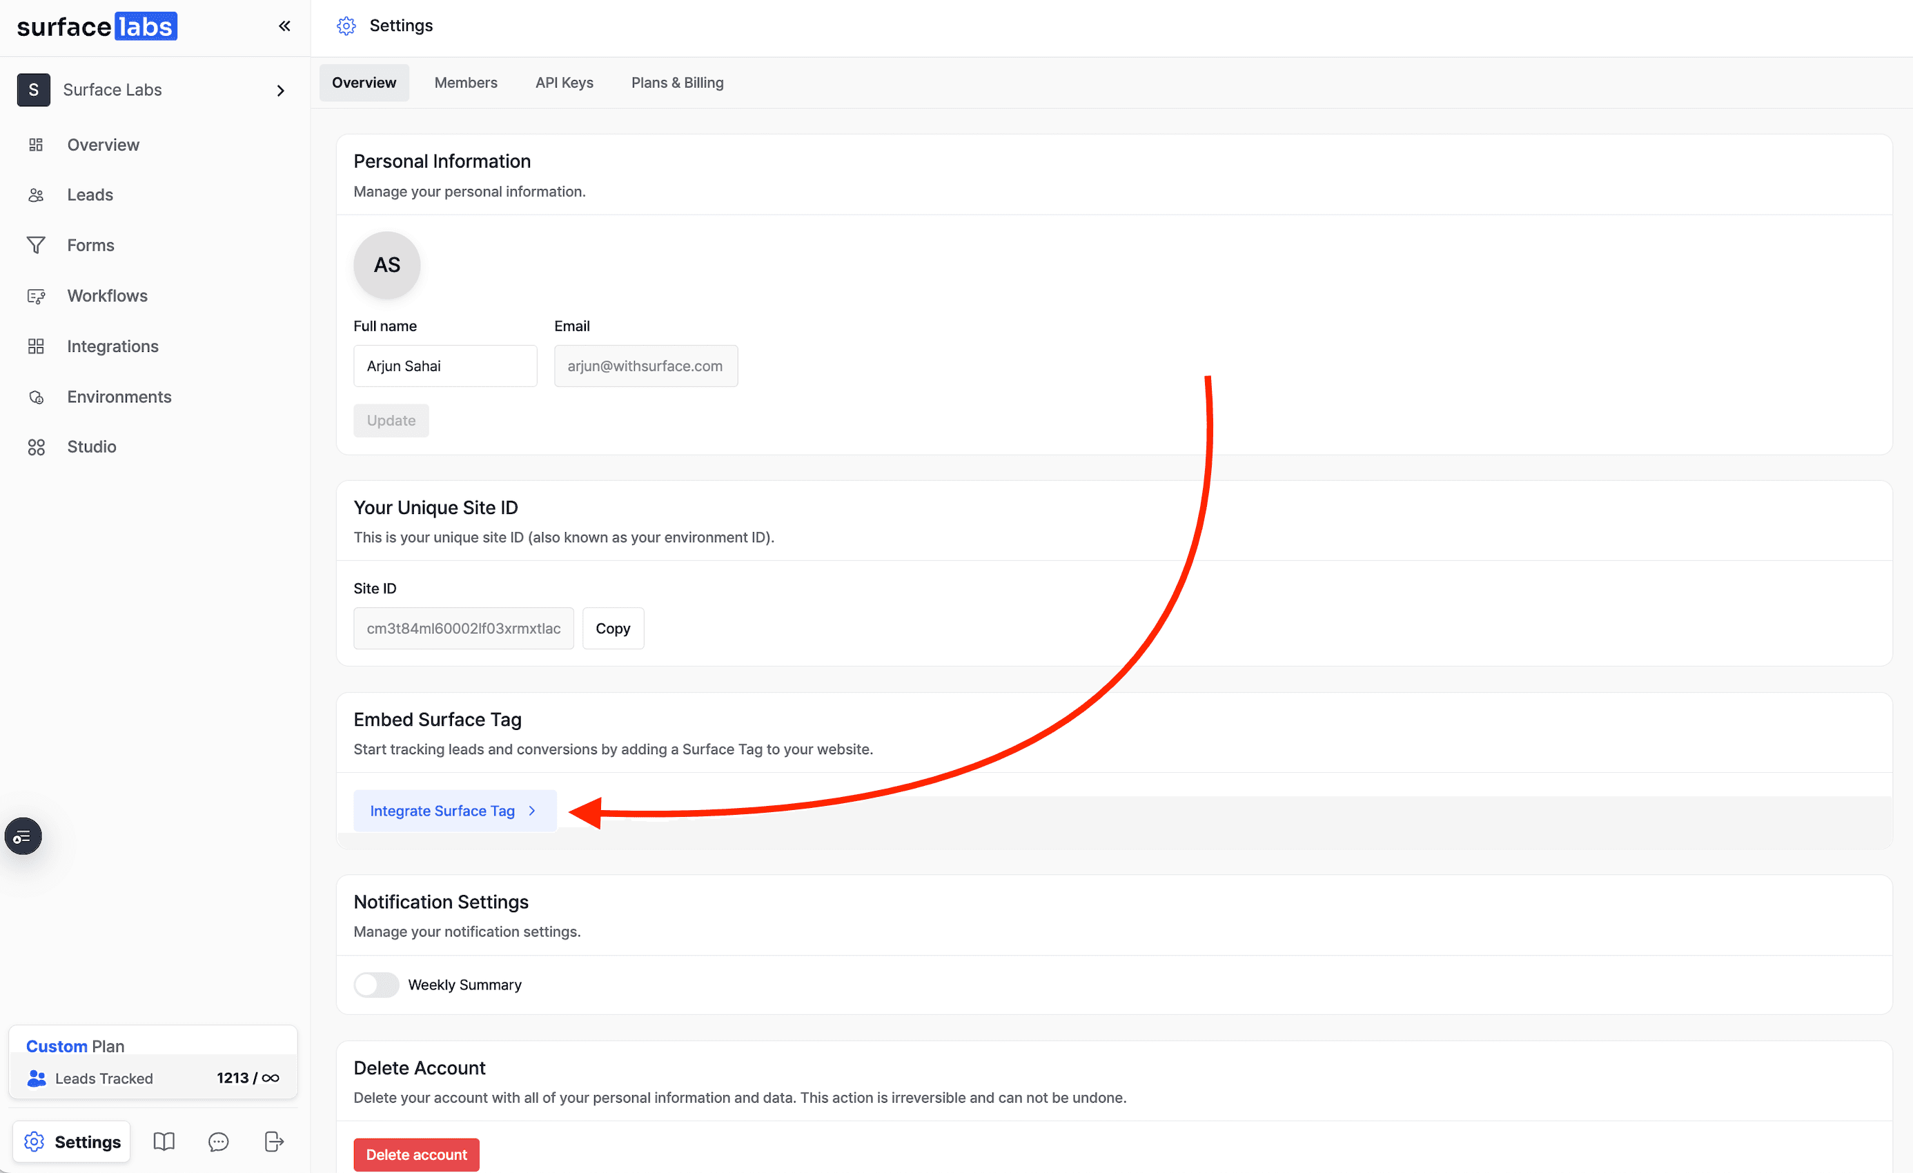
Task: Click the Overview sidebar grid icon
Action: (36, 145)
